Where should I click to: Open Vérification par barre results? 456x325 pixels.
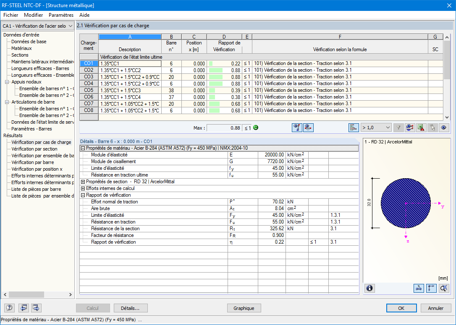[x=33, y=162]
